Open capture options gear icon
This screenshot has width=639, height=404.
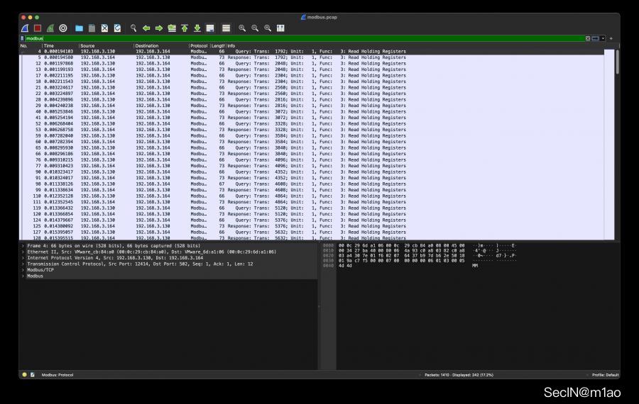(x=63, y=28)
